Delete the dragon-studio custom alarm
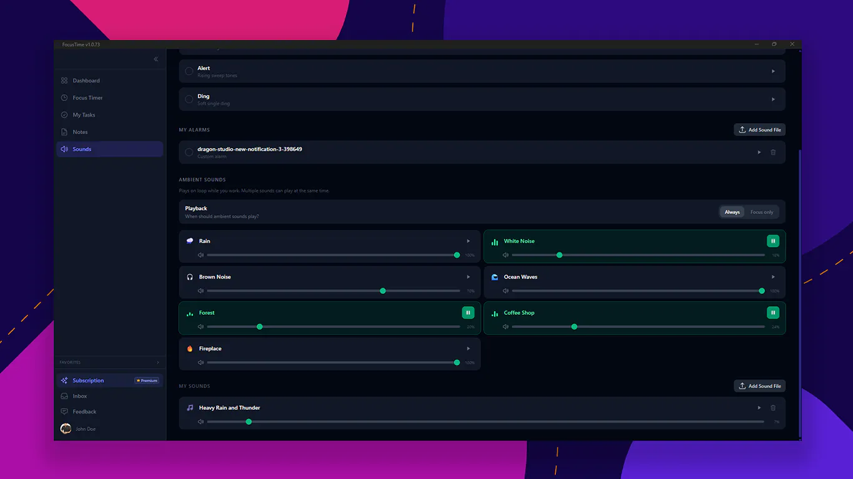The height and width of the screenshot is (479, 853). click(x=773, y=152)
